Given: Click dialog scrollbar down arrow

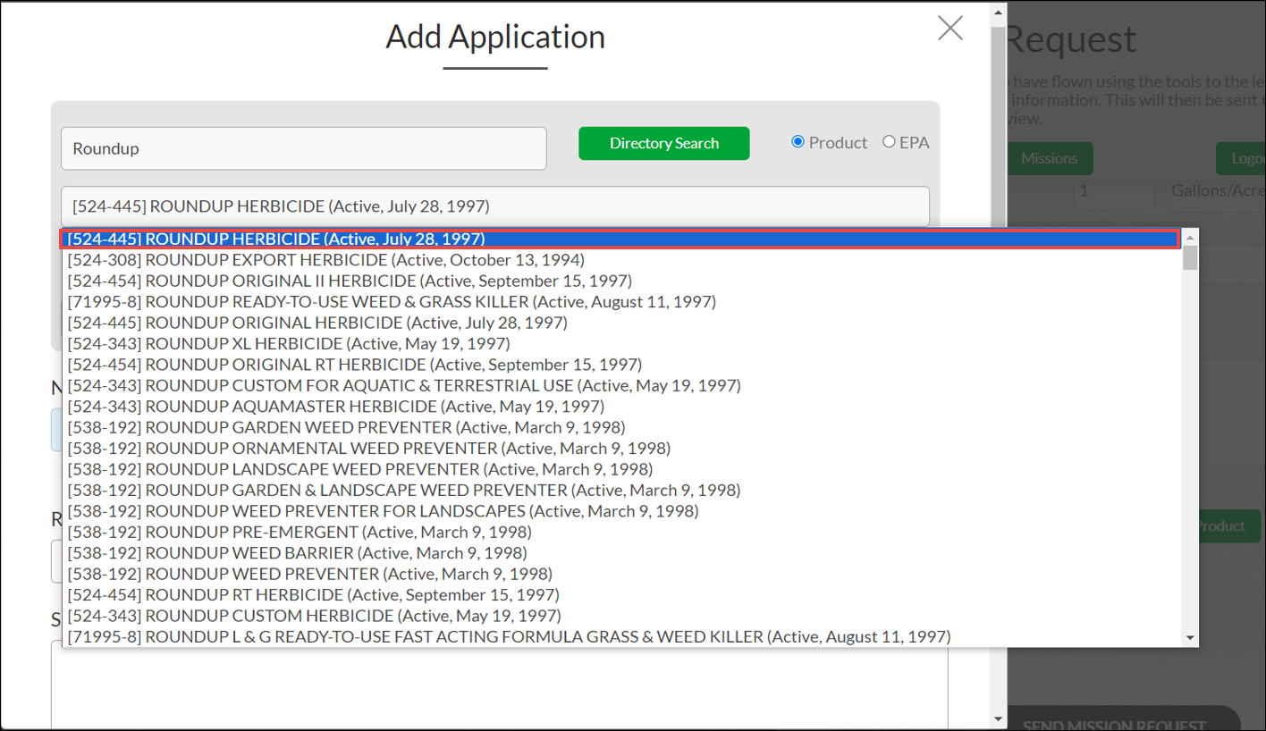Looking at the screenshot, I should click(998, 718).
